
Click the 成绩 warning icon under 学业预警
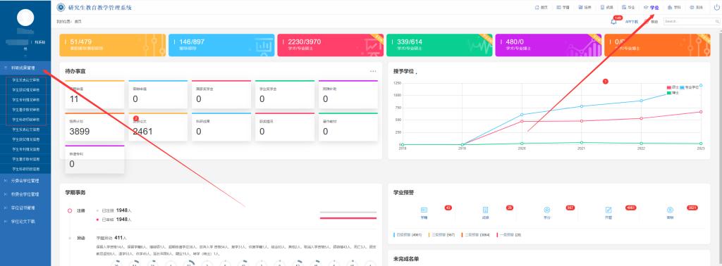point(485,210)
